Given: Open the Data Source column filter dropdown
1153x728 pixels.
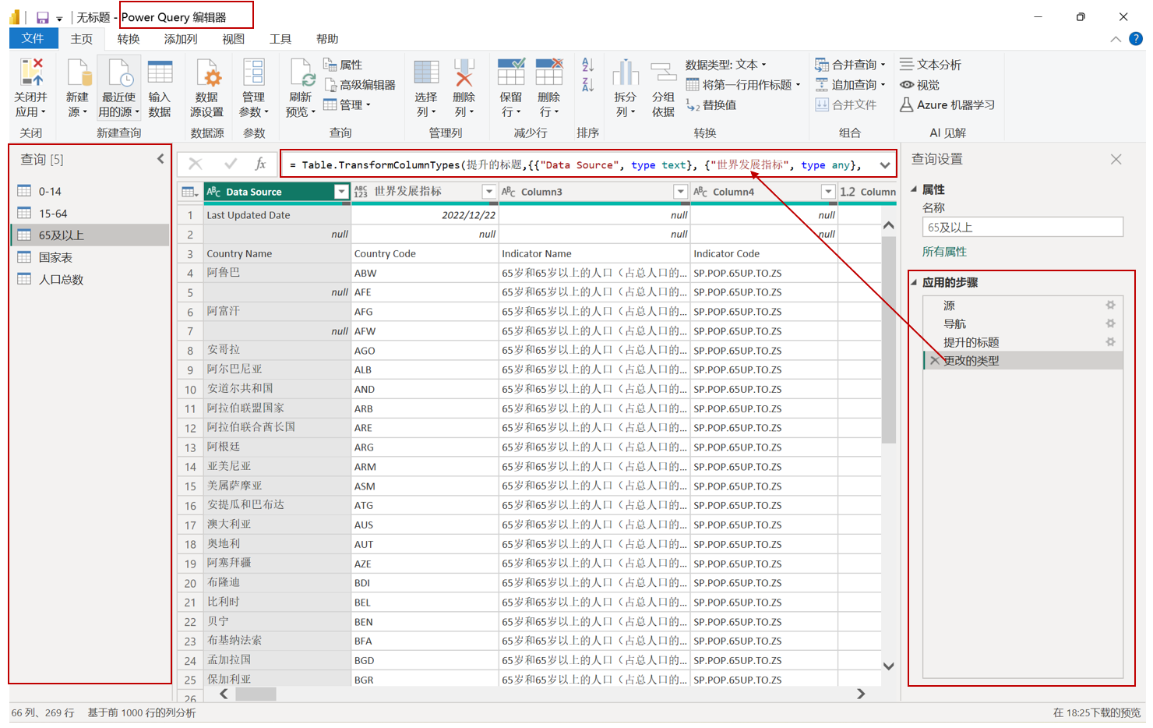Looking at the screenshot, I should click(x=341, y=191).
